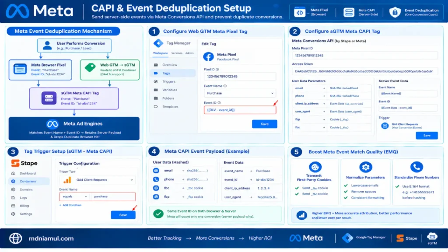Switch to the Versions tab
Viewport: 448px width, 252px height.
pos(177,53)
